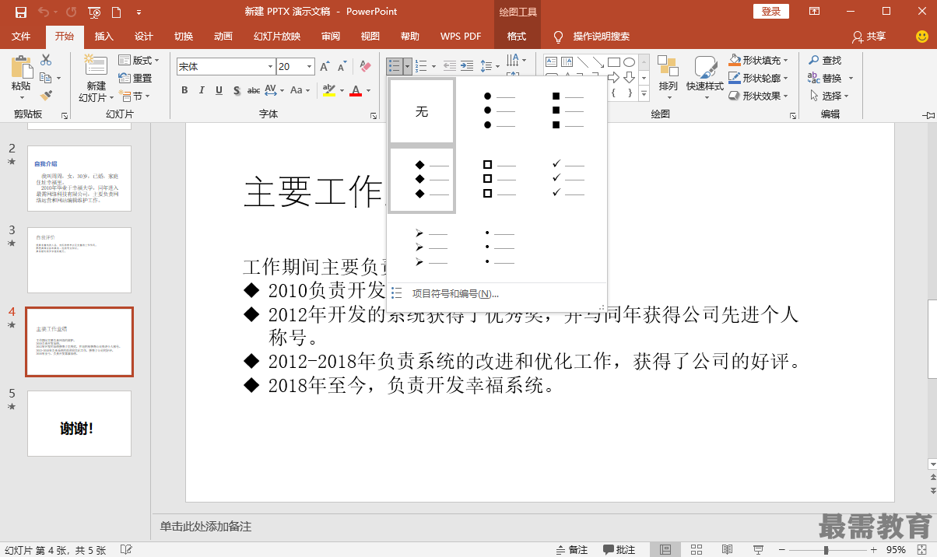Select the text box shape icon
The height and width of the screenshot is (557, 937).
pos(550,62)
